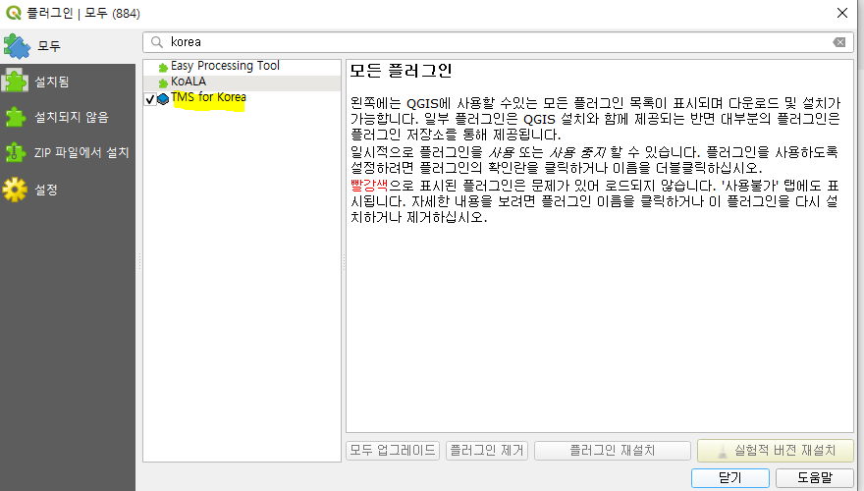Image resolution: width=864 pixels, height=491 pixels.
Task: Click the 플러그인 제거 button
Action: [x=487, y=451]
